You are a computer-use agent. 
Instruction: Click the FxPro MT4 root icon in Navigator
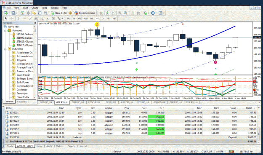(5, 27)
